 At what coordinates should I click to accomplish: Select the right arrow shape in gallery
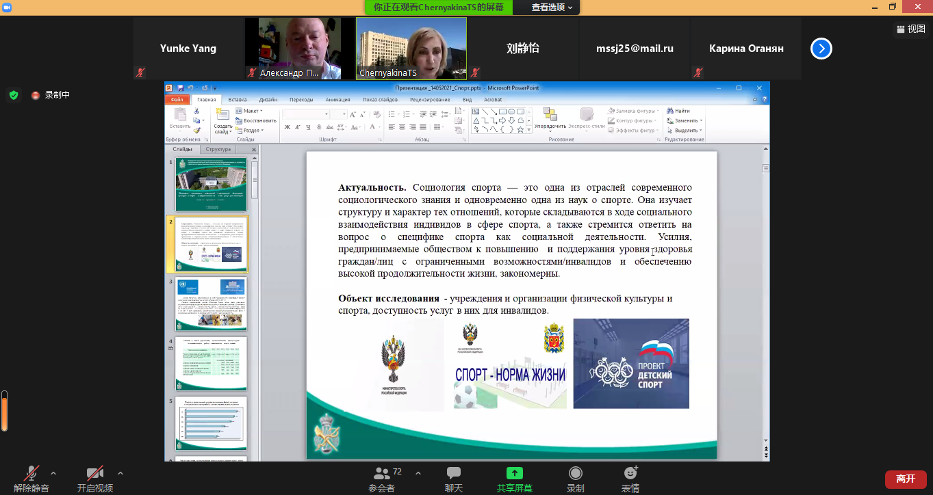(502, 120)
